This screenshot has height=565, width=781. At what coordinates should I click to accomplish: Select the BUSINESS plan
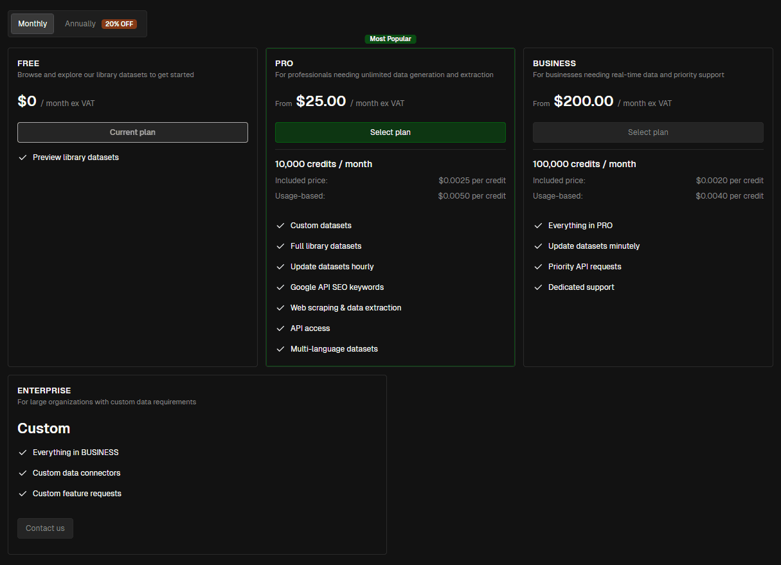pyautogui.click(x=648, y=132)
